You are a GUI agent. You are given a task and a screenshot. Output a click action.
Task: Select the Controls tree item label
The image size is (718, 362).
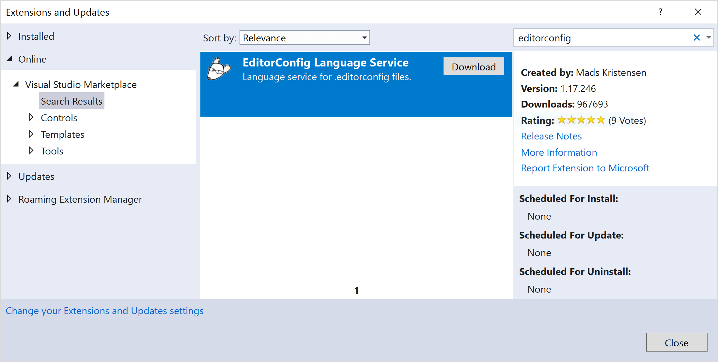coord(59,118)
